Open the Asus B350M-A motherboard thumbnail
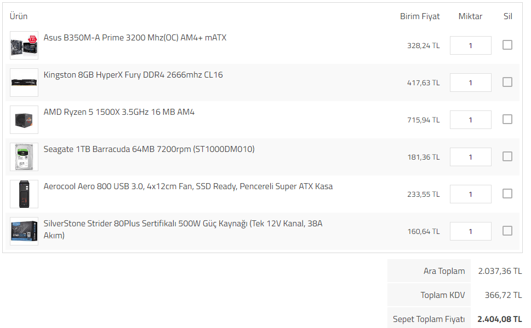 tap(24, 45)
